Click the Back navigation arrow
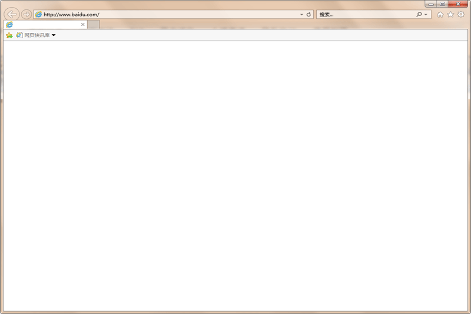The width and height of the screenshot is (471, 314). click(12, 14)
